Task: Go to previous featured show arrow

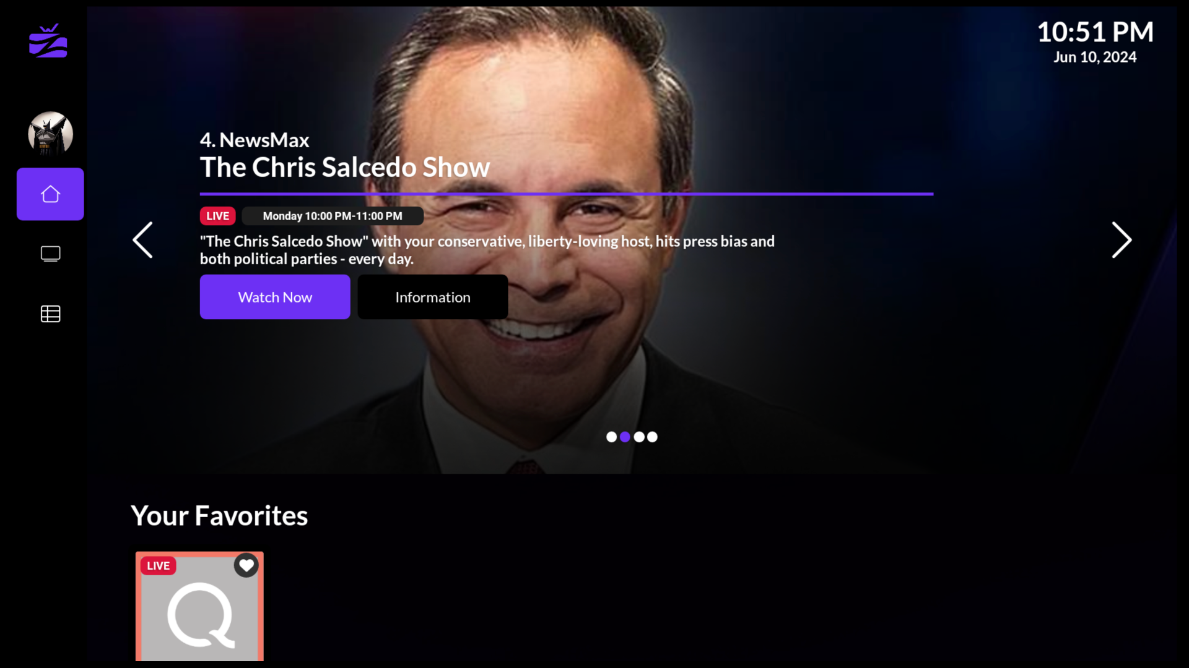Action: [x=142, y=240]
